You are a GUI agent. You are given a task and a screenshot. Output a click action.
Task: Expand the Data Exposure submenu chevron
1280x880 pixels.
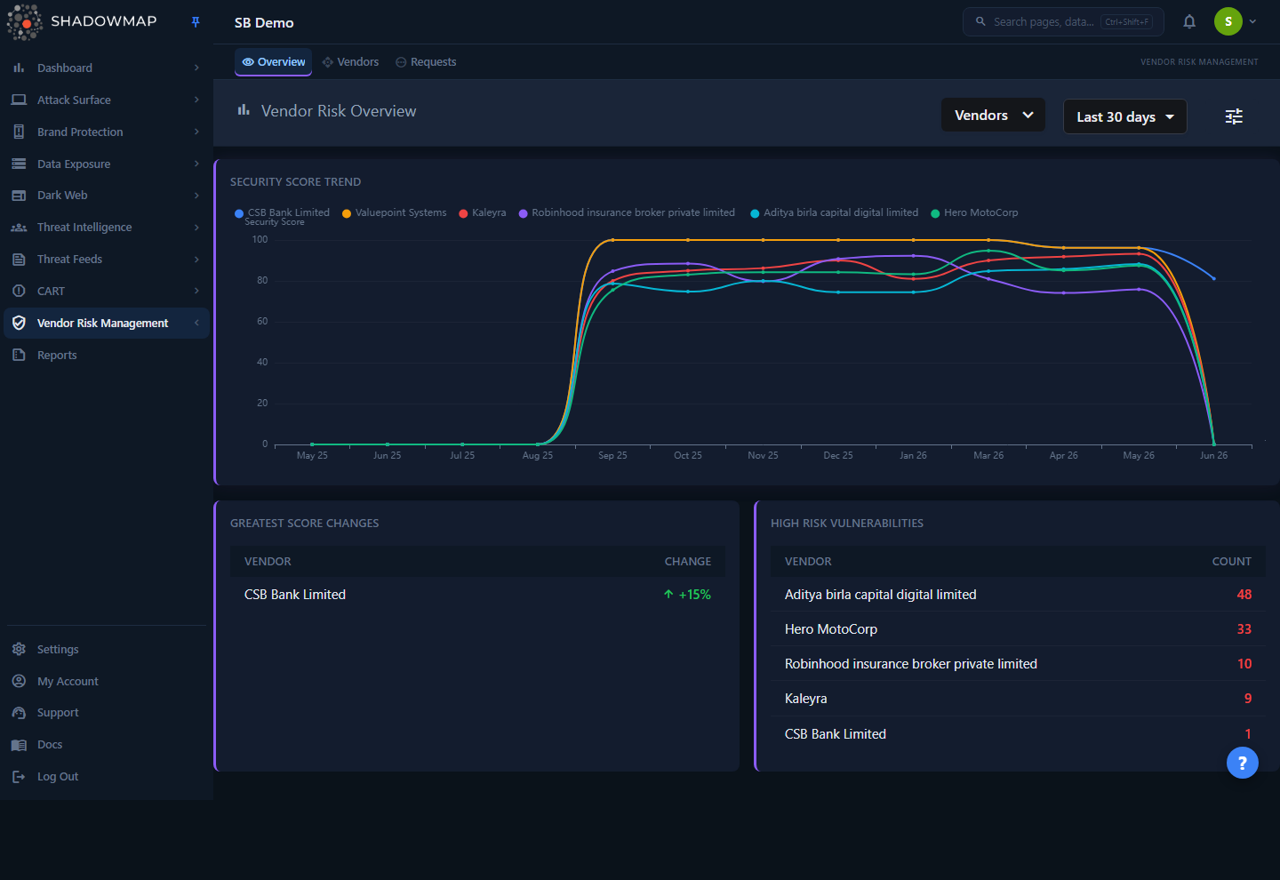click(196, 164)
